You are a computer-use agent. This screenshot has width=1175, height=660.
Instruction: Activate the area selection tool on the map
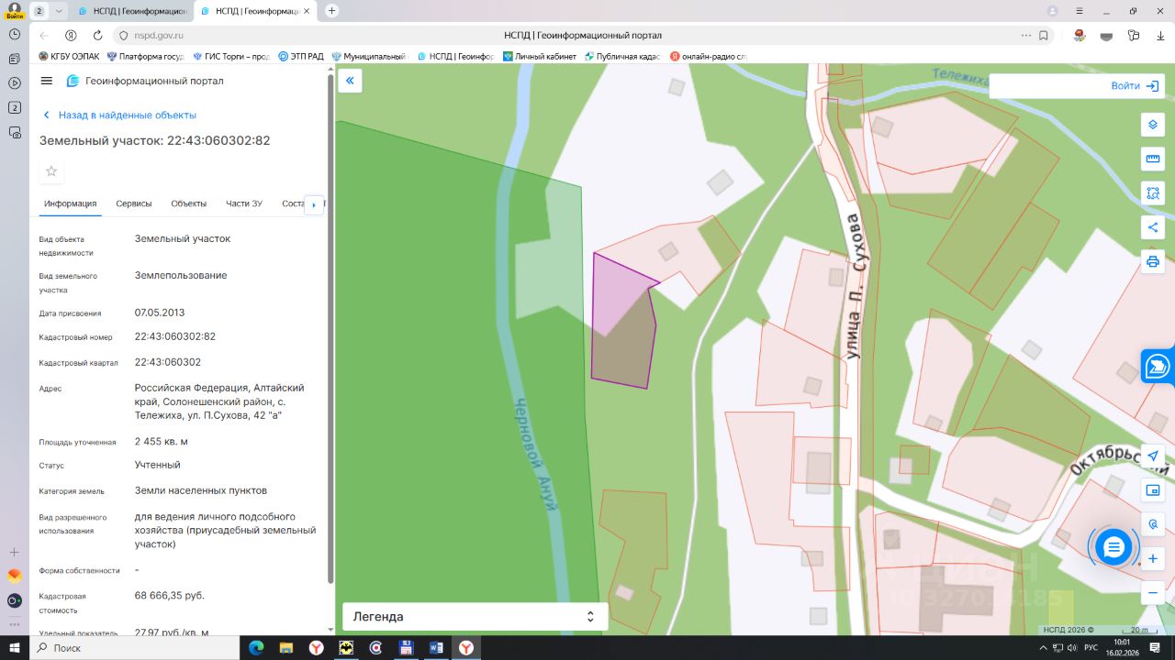coord(1153,192)
